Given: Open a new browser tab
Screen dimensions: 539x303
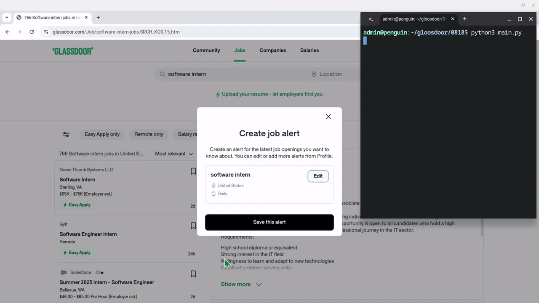Looking at the screenshot, I should (98, 18).
